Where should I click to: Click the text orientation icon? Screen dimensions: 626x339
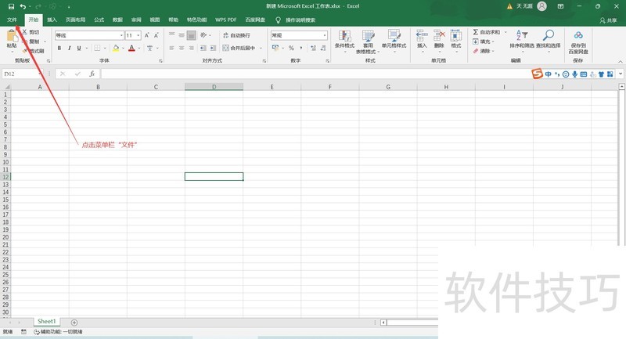pyautogui.click(x=203, y=35)
